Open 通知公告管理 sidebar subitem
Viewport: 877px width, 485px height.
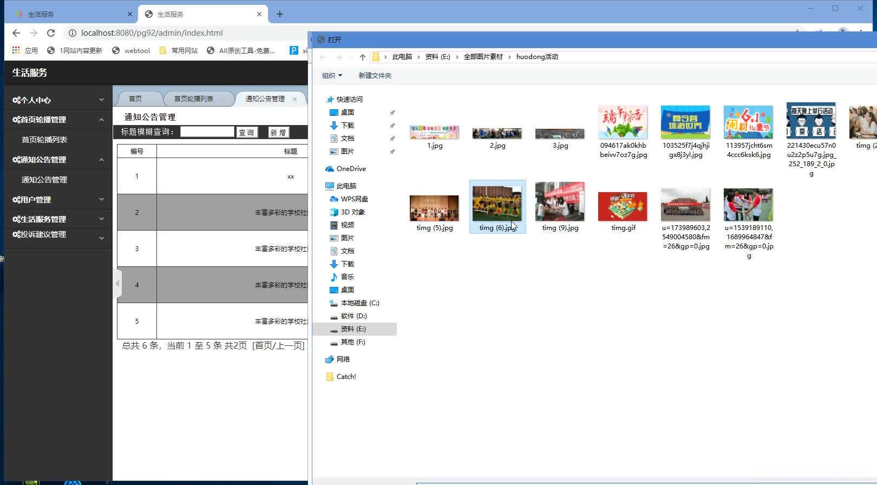click(44, 180)
